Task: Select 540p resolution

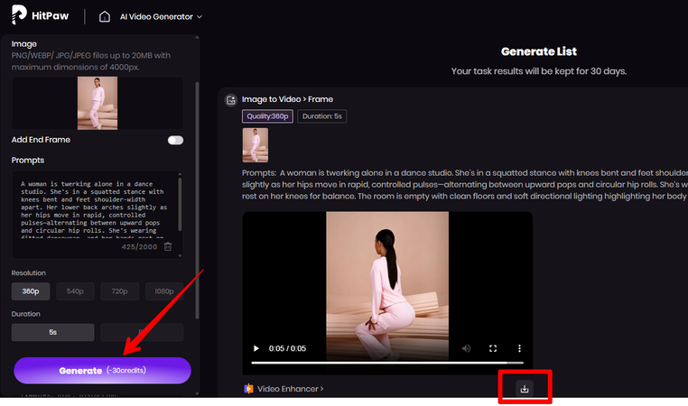Action: [x=75, y=291]
